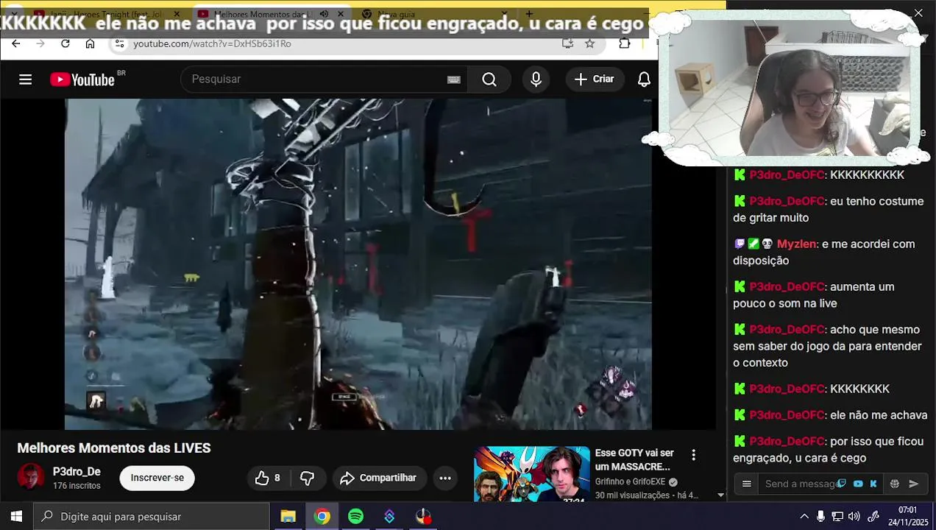This screenshot has height=530, width=936.
Task: Open the P3dro_De channel name link
Action: [77, 472]
